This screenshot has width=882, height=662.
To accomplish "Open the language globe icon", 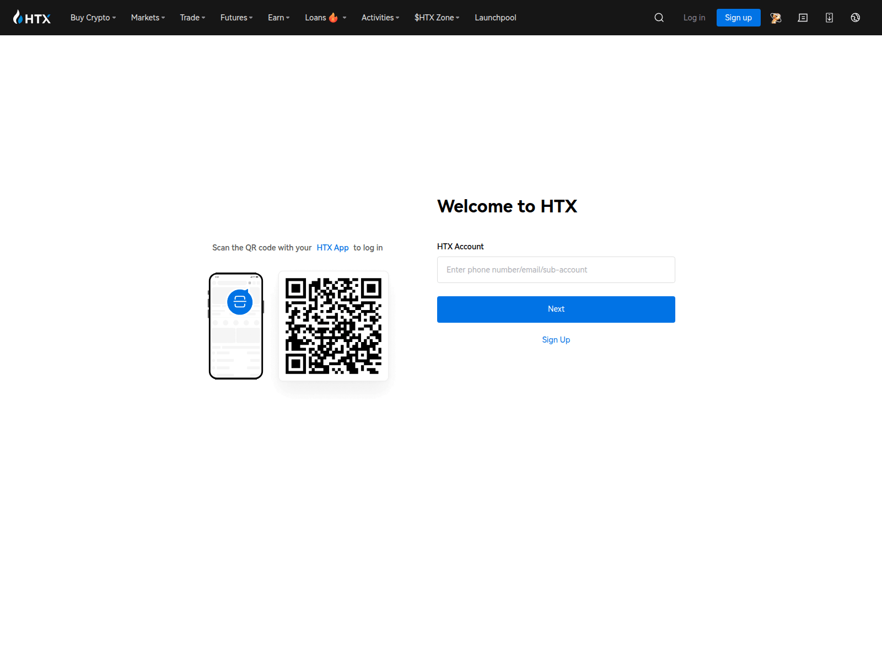I will (856, 18).
